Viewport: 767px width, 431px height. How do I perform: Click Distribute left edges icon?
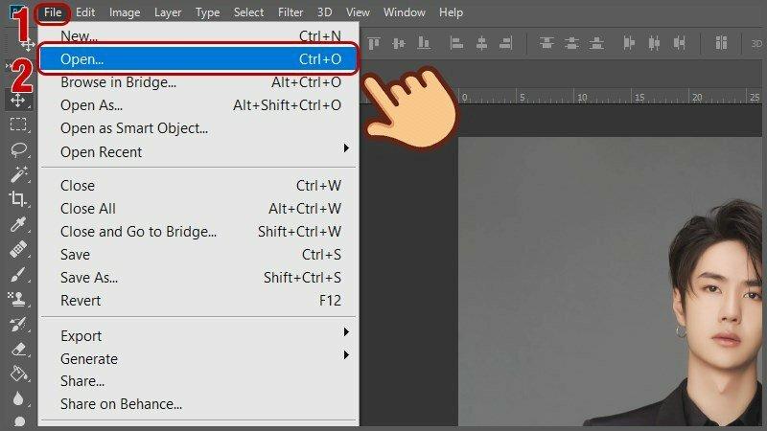pyautogui.click(x=629, y=43)
